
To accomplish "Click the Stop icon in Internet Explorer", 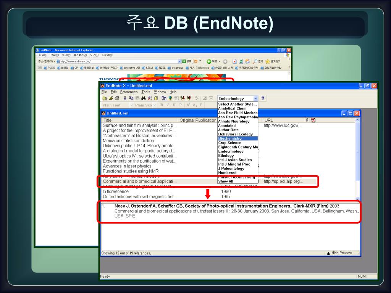I will pos(234,61).
